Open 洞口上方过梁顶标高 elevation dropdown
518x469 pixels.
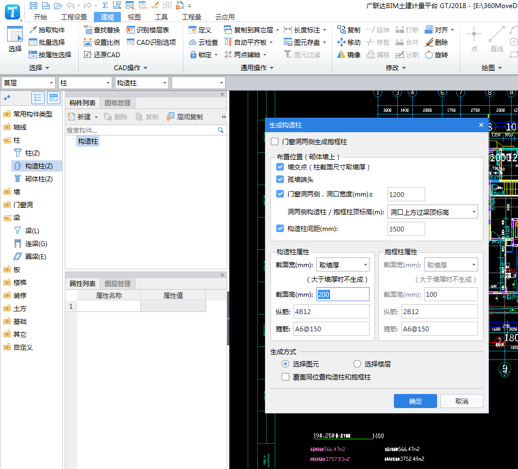tap(432, 212)
